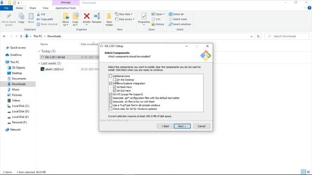This screenshot has height=175, width=312.
Task: Go back with navigation arrow
Action: (4, 36)
